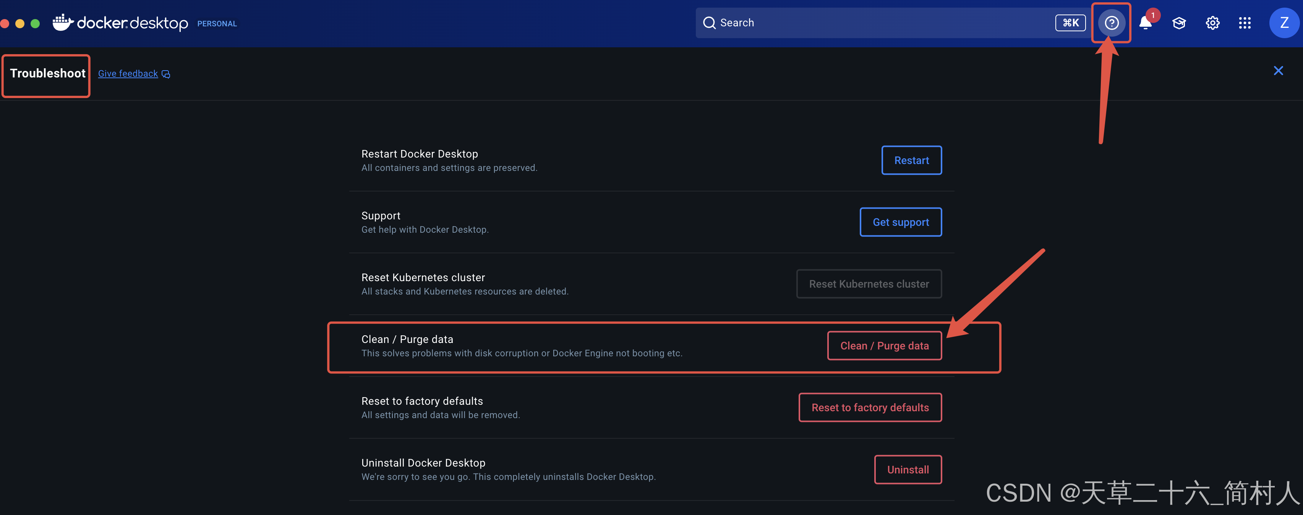Click the 'We're sorry to see you go' text

pyautogui.click(x=509, y=477)
